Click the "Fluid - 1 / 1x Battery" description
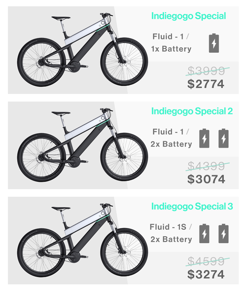 pyautogui.click(x=171, y=43)
